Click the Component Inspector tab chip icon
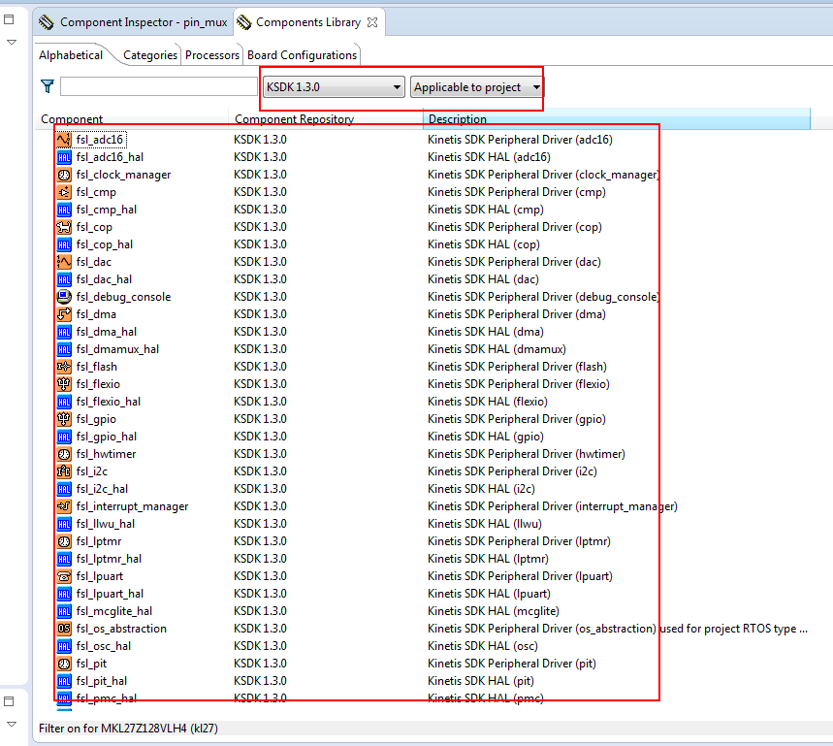 coord(47,22)
